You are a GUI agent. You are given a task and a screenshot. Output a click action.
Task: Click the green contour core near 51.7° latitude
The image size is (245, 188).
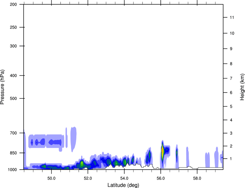pyautogui.click(x=82, y=164)
